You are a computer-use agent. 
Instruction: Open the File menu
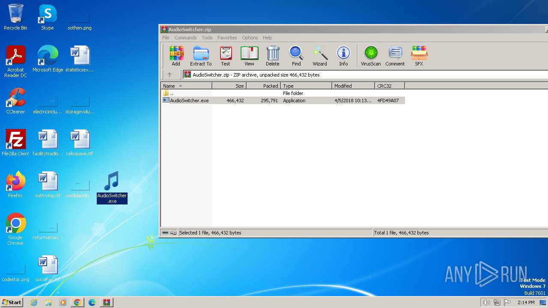coord(166,38)
